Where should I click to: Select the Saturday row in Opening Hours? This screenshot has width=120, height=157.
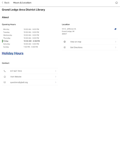coord(21,44)
